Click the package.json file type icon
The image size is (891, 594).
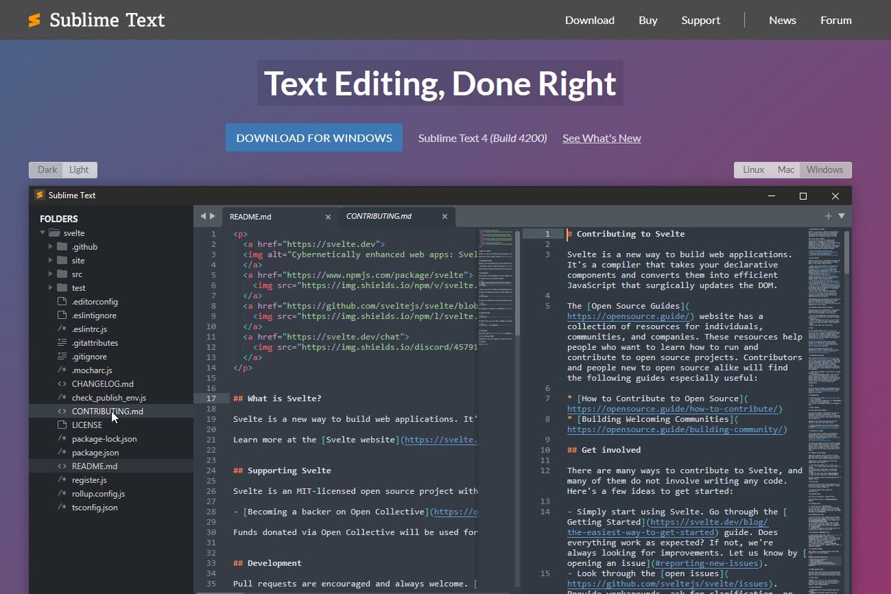pos(62,453)
